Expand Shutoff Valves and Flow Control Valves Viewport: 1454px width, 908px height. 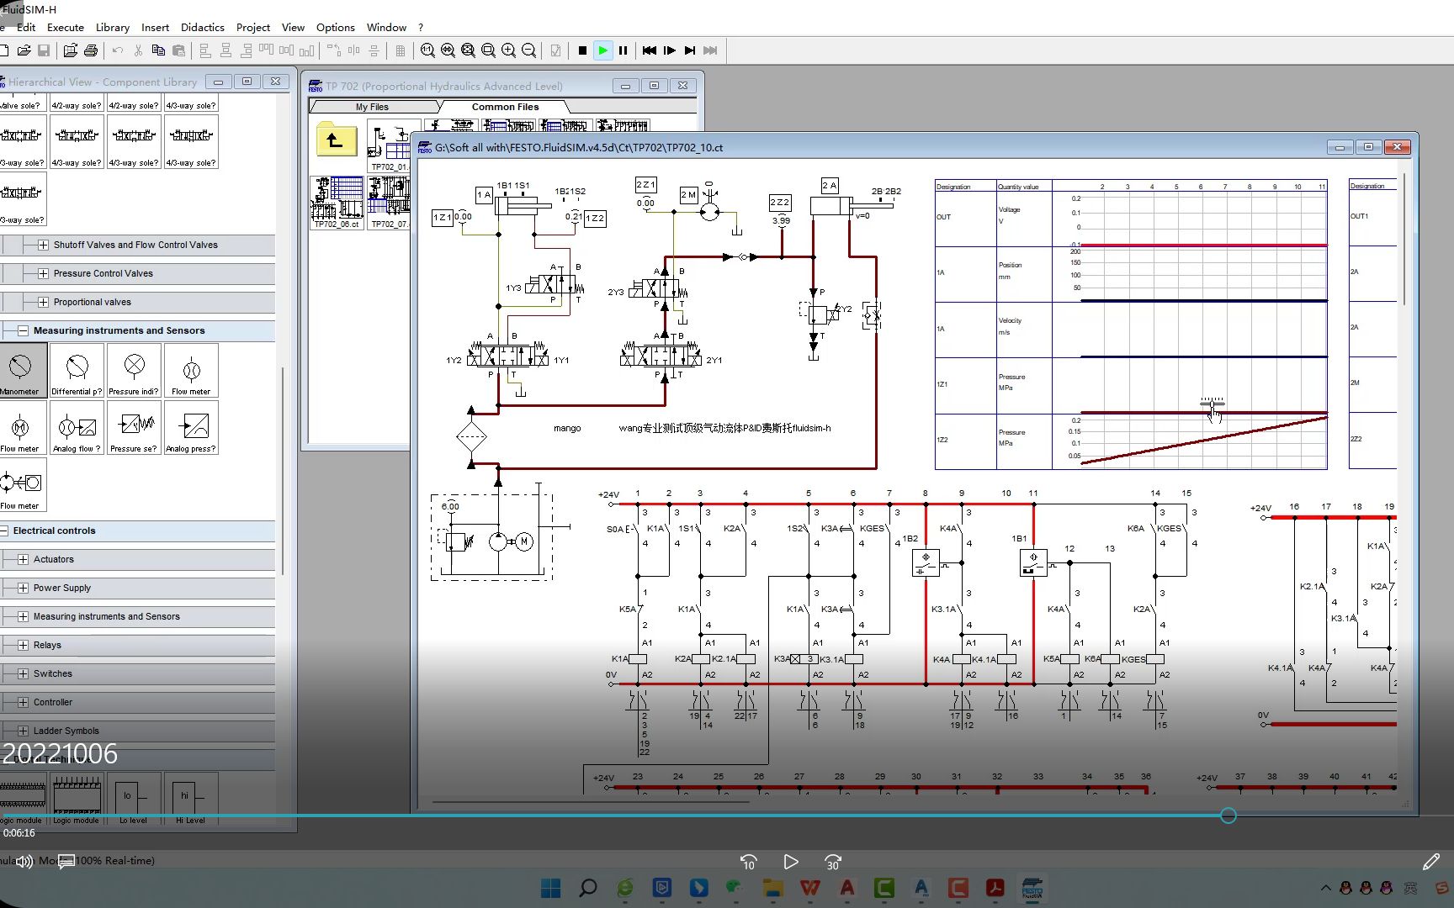[43, 245]
